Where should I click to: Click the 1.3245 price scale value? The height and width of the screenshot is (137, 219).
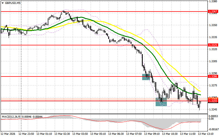[213, 109]
